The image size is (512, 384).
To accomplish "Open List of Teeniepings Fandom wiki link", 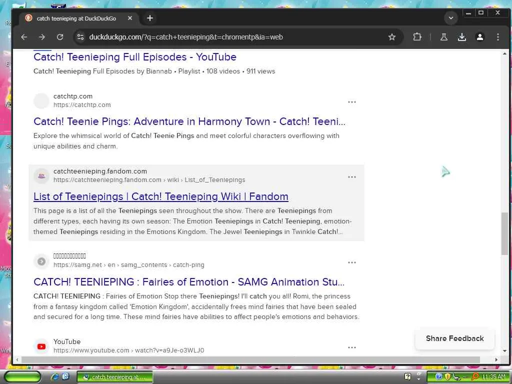I will [160, 196].
